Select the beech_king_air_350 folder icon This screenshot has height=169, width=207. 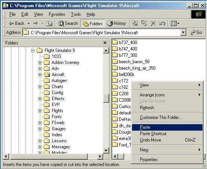(x=115, y=68)
